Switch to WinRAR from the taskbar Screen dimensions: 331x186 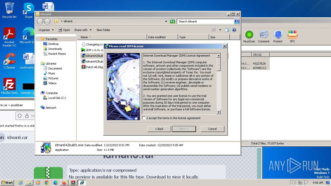[73, 183]
